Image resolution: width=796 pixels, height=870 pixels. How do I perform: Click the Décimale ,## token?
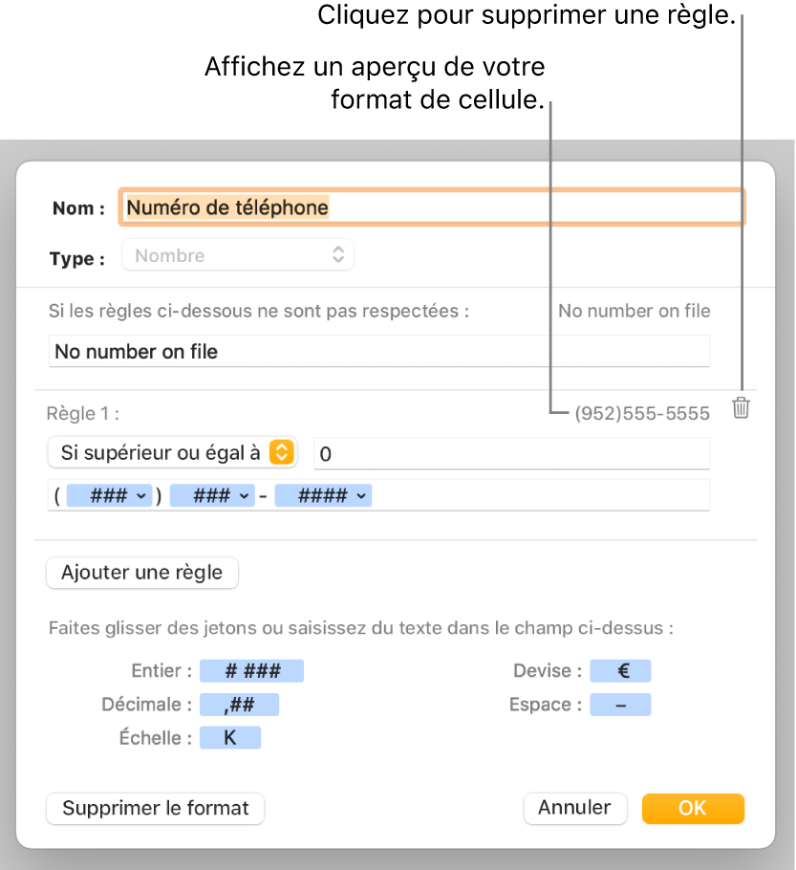coord(239,705)
